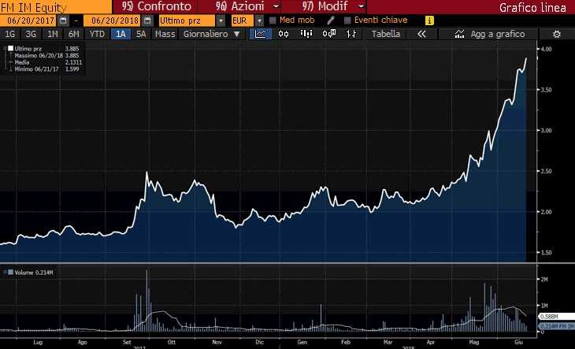This screenshot has width=575, height=349.
Task: Click the 4.00 price axis label
Action: click(x=546, y=49)
